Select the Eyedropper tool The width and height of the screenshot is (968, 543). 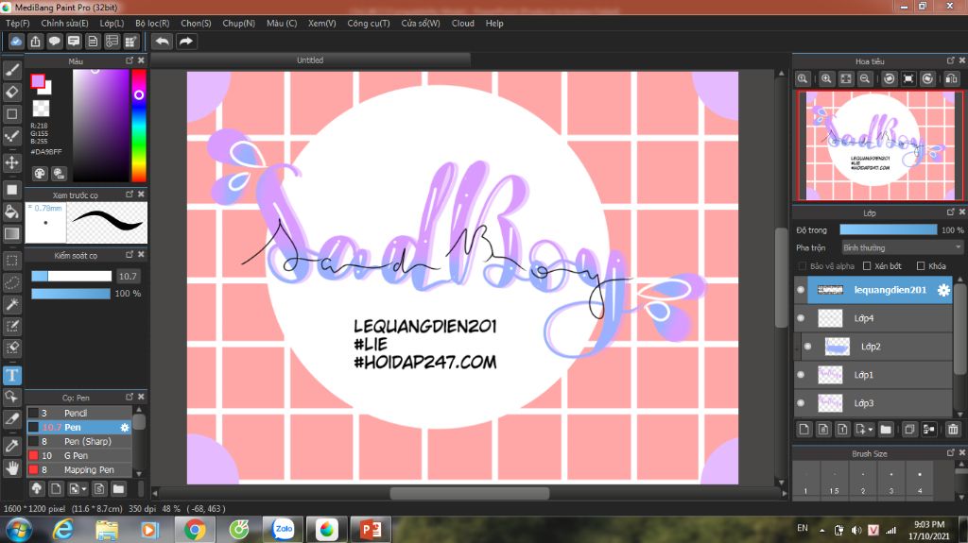[x=11, y=445]
